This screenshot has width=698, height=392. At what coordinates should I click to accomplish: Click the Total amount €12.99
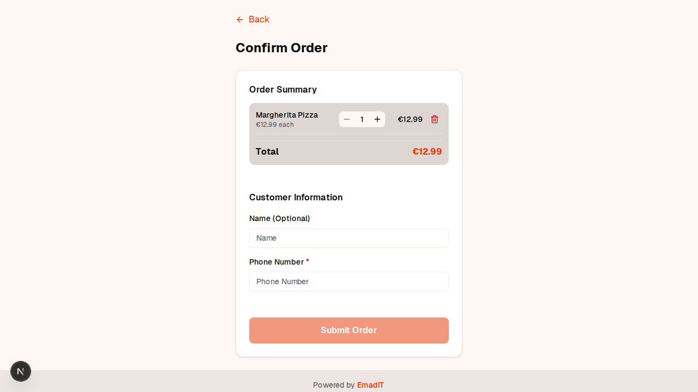(427, 151)
